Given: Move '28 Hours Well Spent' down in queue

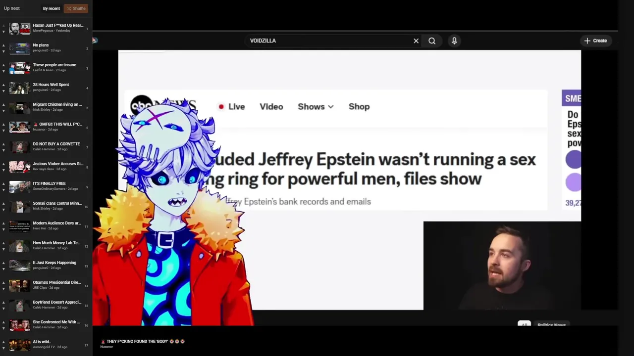Looking at the screenshot, I should (x=3, y=91).
